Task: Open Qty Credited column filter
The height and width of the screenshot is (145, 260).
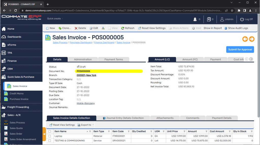Action: click(151, 131)
